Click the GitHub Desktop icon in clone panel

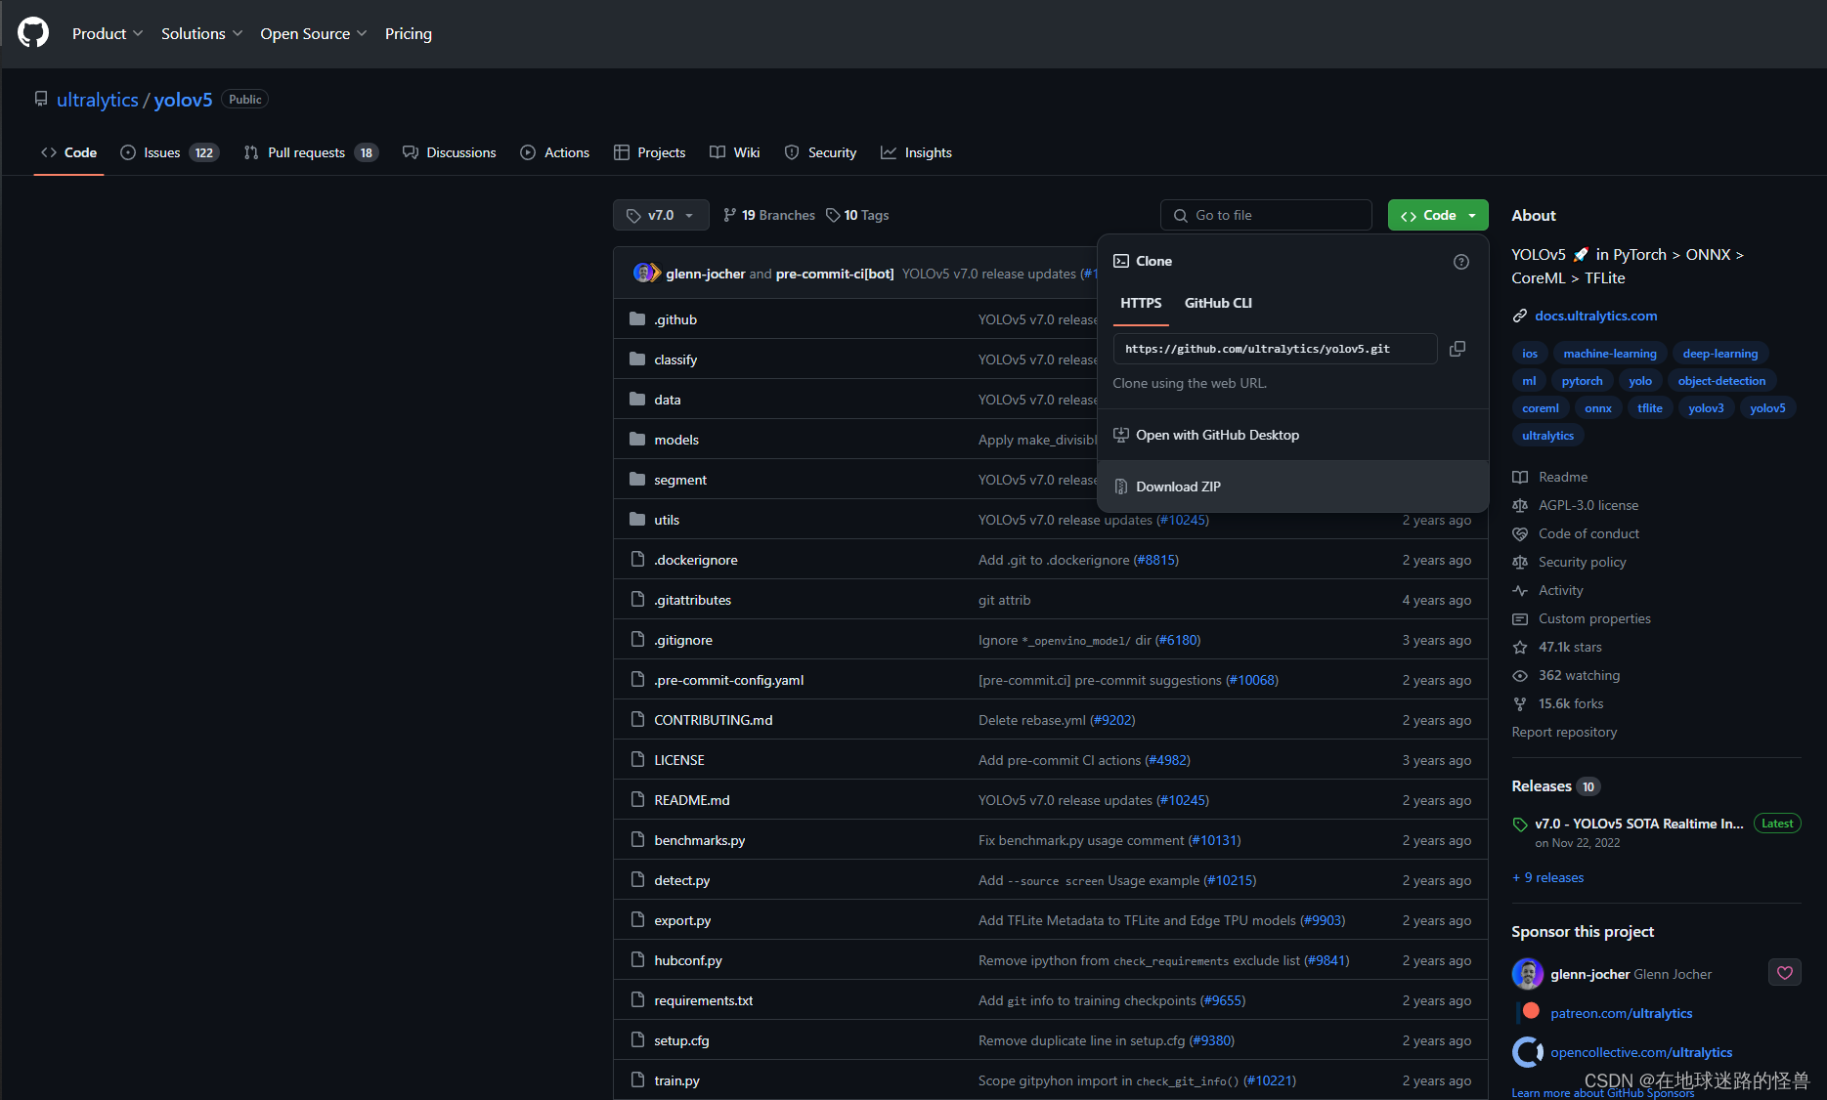(x=1121, y=435)
